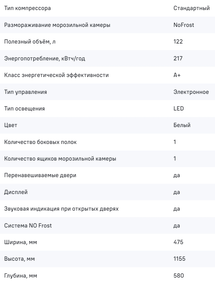
Task: Select the volume value 122
Action: (178, 41)
